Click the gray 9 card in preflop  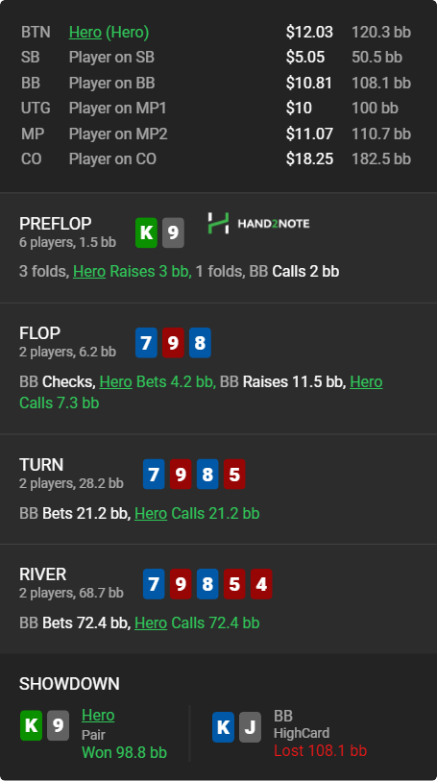[x=173, y=232]
